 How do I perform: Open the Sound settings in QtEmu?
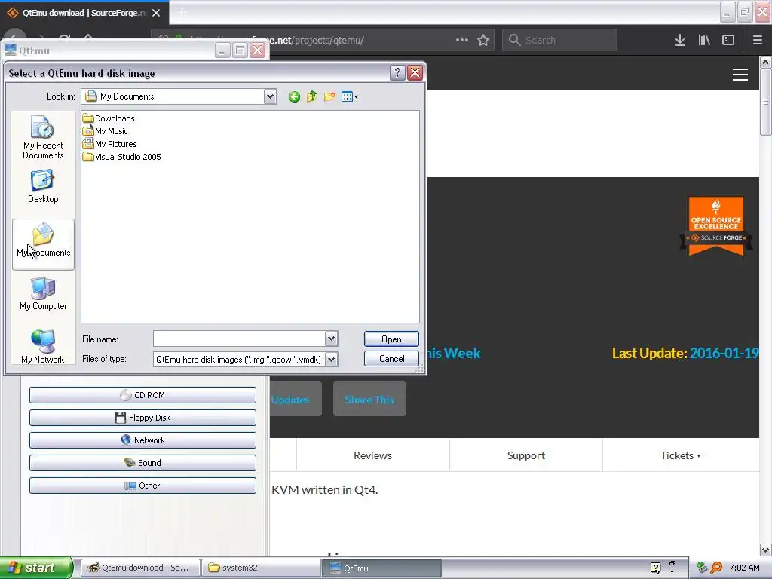pos(142,463)
